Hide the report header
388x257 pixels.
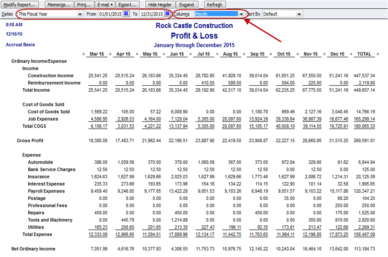coord(160,5)
